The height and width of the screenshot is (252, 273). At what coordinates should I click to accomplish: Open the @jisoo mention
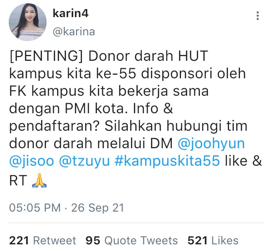click(32, 161)
